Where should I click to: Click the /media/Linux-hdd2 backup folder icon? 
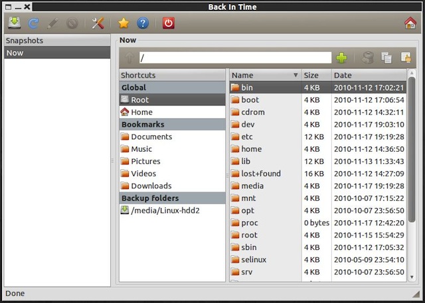125,210
